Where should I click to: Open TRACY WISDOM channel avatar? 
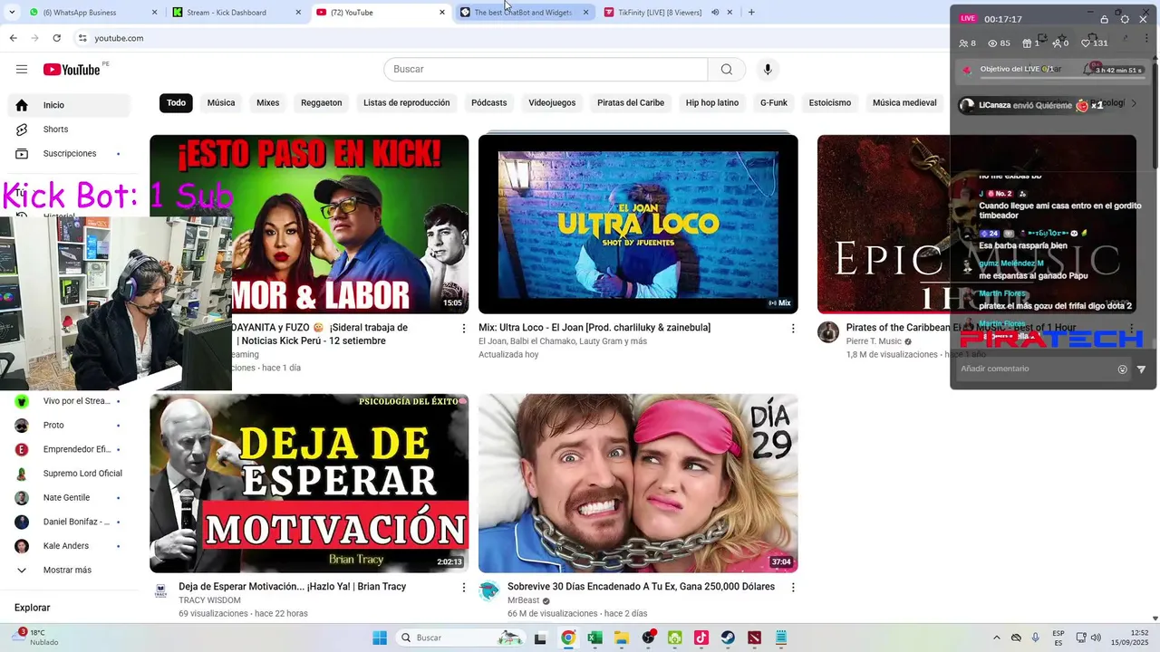160,591
